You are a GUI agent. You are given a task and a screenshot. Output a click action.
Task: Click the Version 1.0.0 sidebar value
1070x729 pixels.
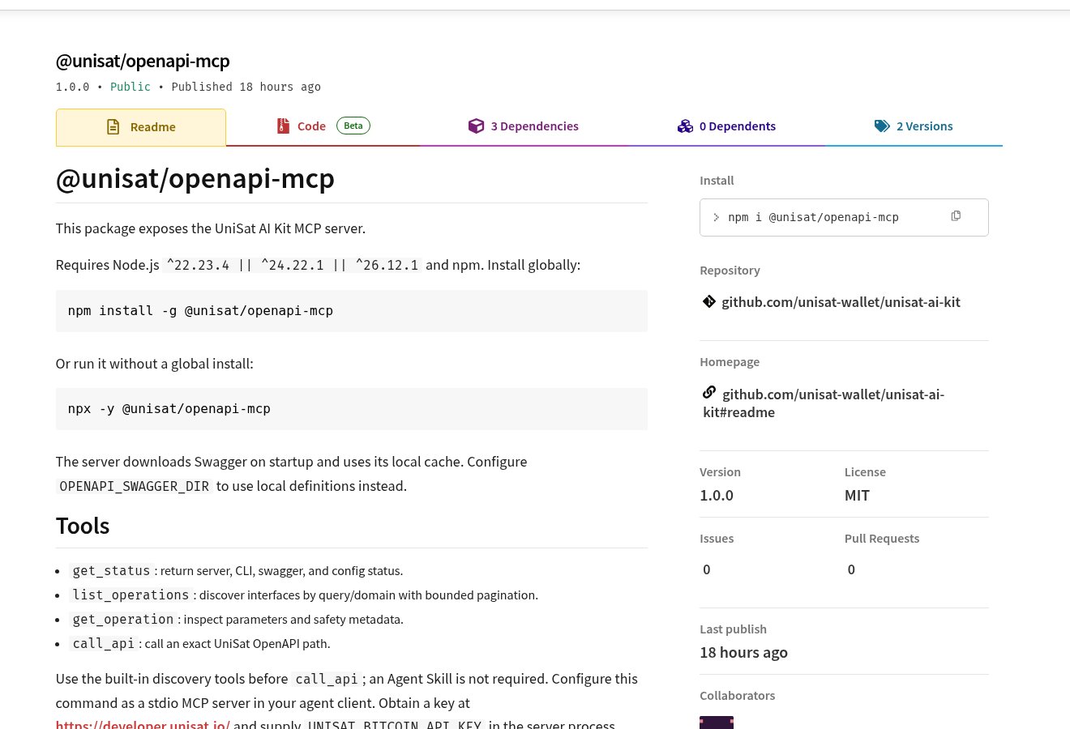[717, 495]
